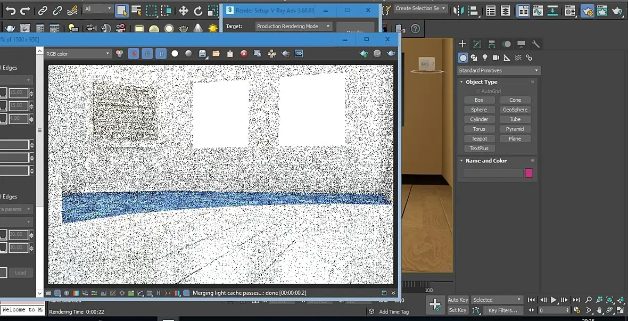This screenshot has height=321, width=628.
Task: Select the Select and Move tool
Action: click(x=183, y=11)
